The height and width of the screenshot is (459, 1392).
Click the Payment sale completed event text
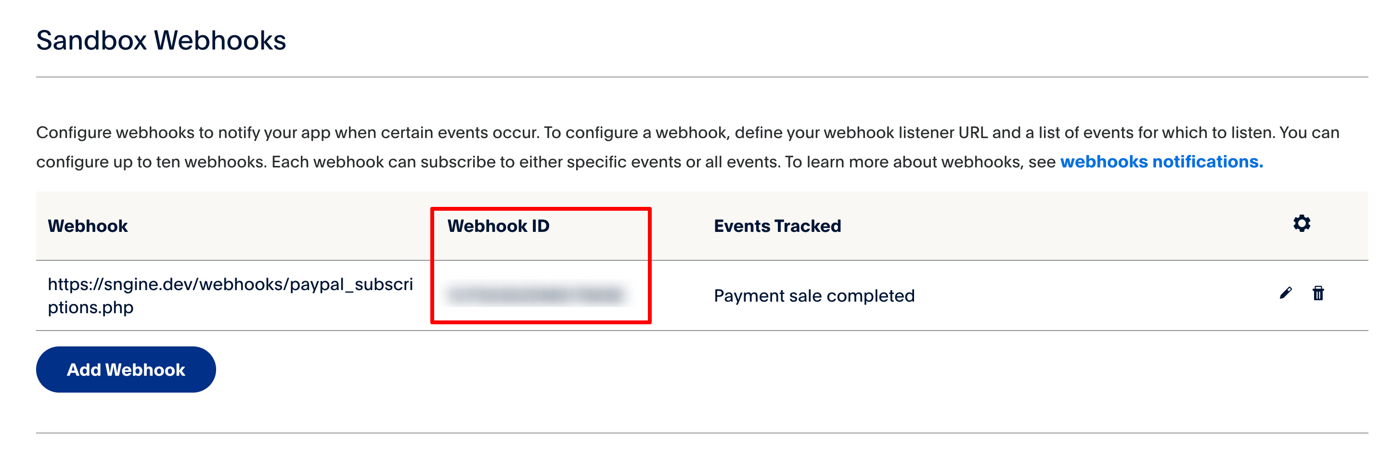click(x=814, y=295)
